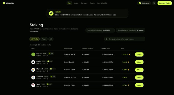Click the lightning bolt beside 5.58% APY
Image resolution: width=174 pixels, height=95 pixels.
[x=128, y=70]
